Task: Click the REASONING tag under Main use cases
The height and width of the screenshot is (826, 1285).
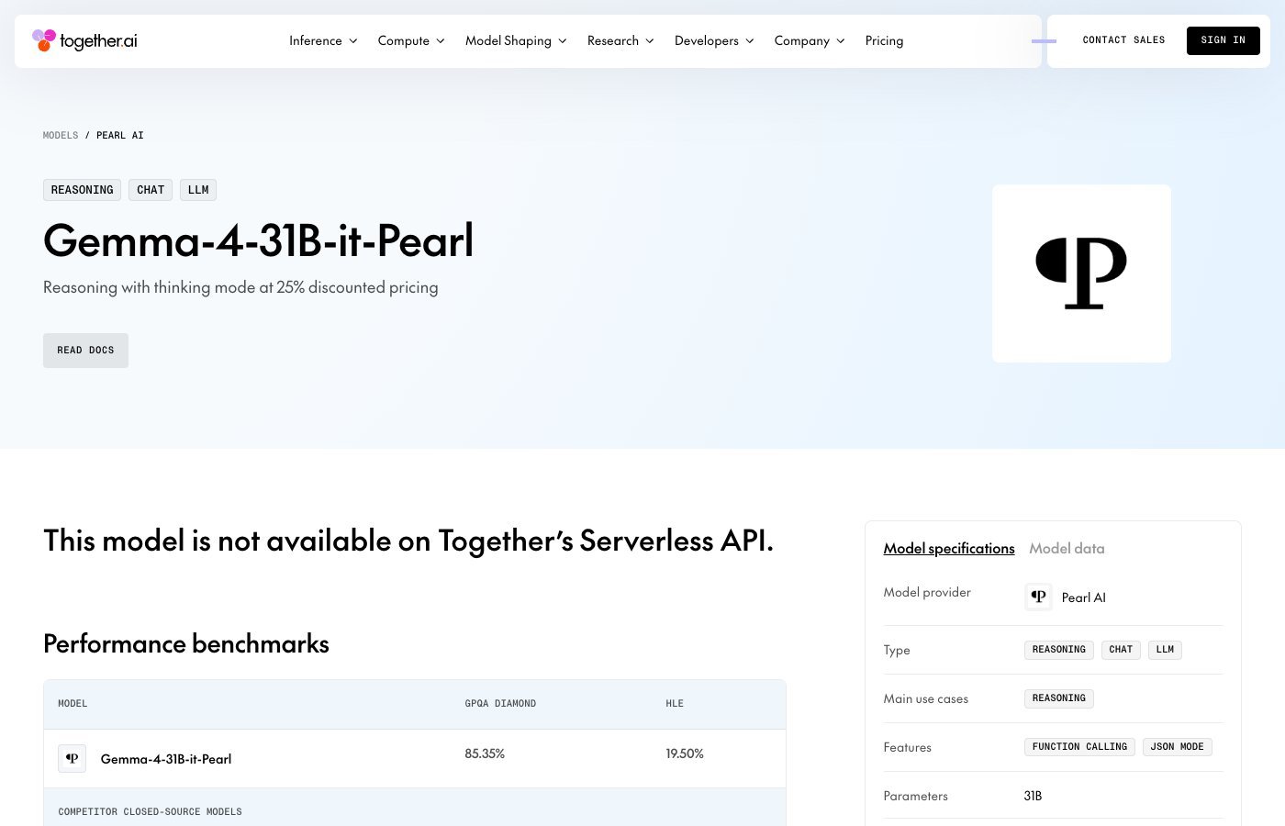Action: pyautogui.click(x=1059, y=698)
